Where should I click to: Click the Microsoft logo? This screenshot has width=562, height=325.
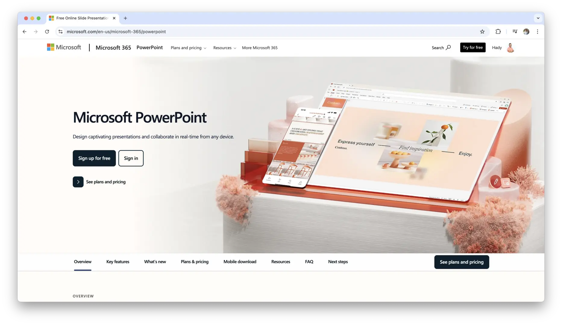click(x=64, y=47)
